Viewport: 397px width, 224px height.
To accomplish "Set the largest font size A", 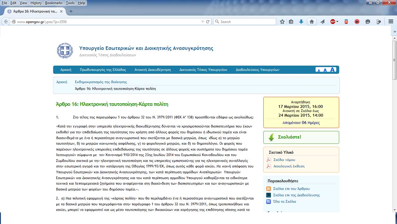I will pos(332,70).
